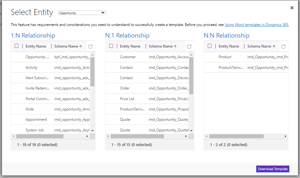Close the Select Entity dialog

pyautogui.click(x=292, y=8)
